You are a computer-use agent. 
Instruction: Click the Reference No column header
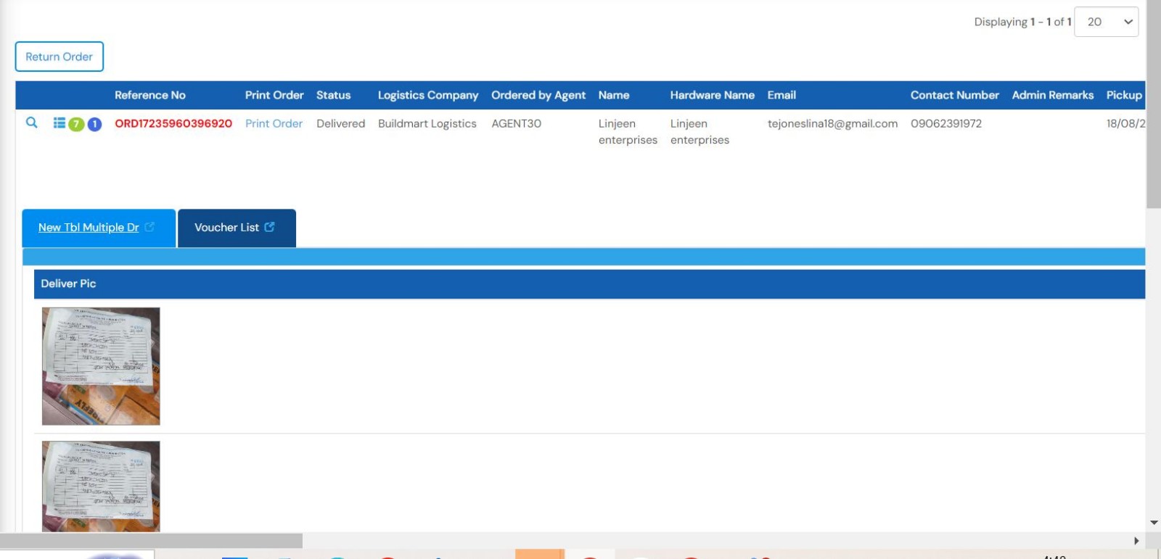point(150,95)
